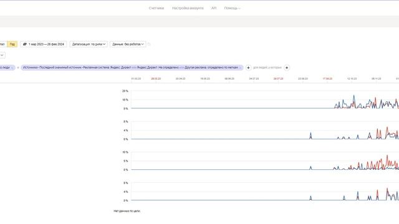Click the calendar icon in date range
This screenshot has height=224, width=399.
[x=25, y=44]
